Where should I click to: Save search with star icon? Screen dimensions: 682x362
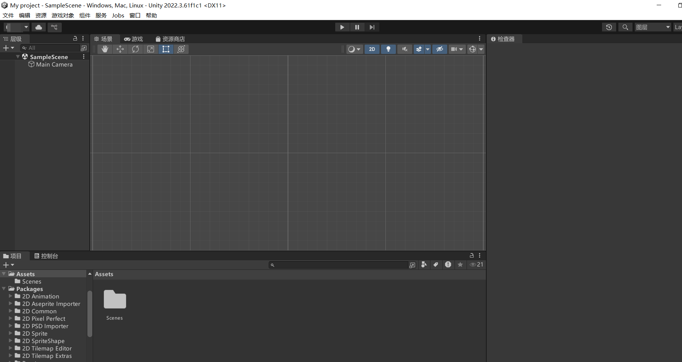tap(460, 265)
